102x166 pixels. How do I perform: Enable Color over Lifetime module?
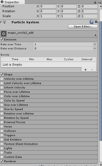[x=2, y=96]
